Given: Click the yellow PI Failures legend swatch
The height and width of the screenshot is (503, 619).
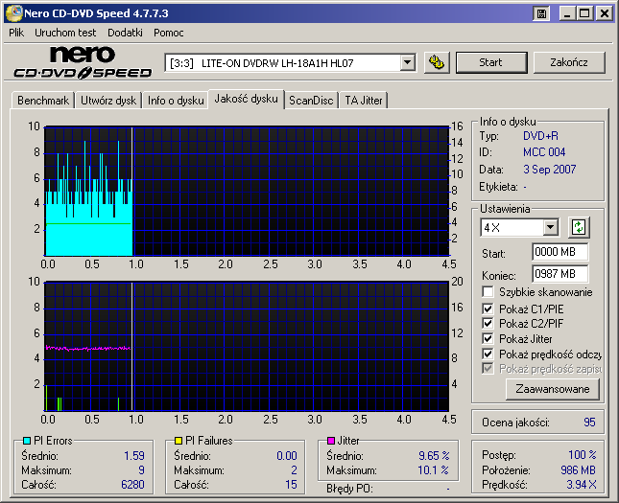Looking at the screenshot, I should tap(179, 441).
